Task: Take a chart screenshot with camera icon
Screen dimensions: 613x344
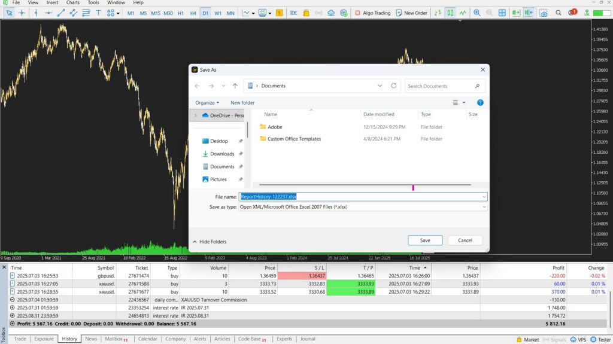Action: point(544,13)
